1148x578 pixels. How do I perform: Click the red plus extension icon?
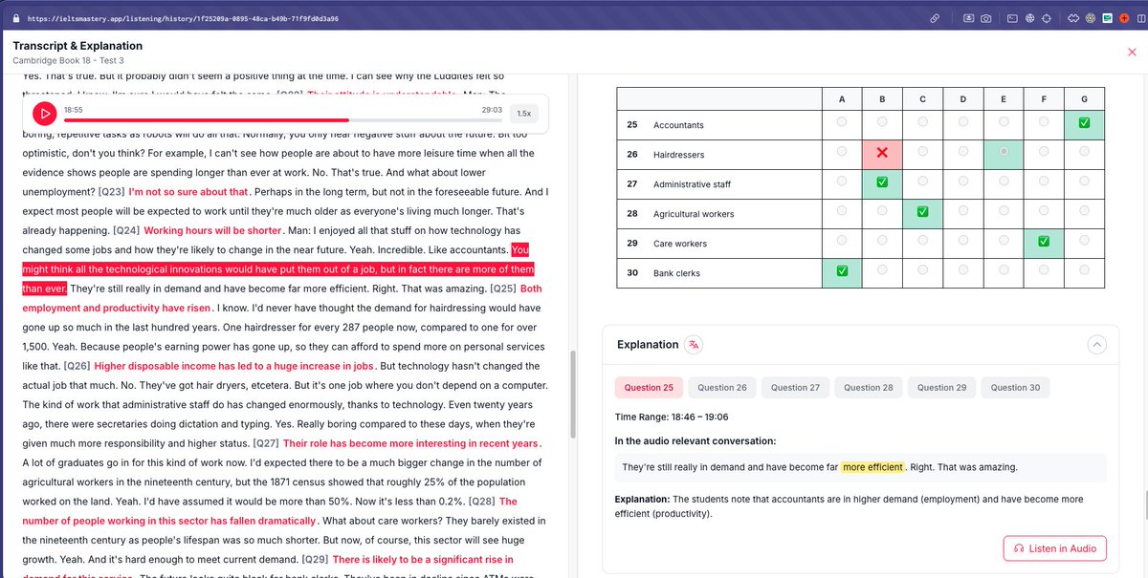1123,18
